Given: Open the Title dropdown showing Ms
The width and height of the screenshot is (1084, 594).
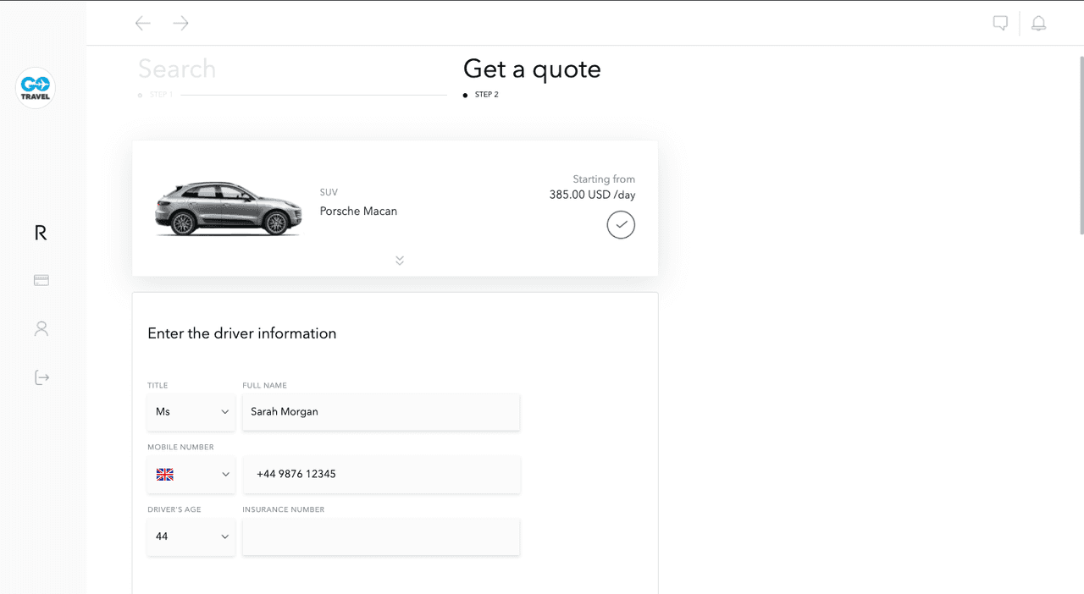Looking at the screenshot, I should (x=191, y=412).
